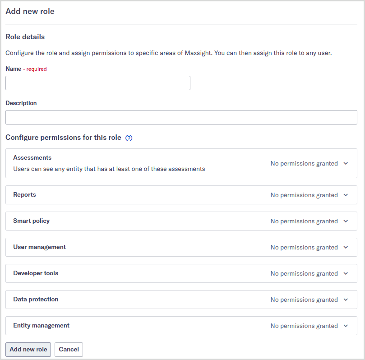Click the Entity management section row

click(x=180, y=326)
